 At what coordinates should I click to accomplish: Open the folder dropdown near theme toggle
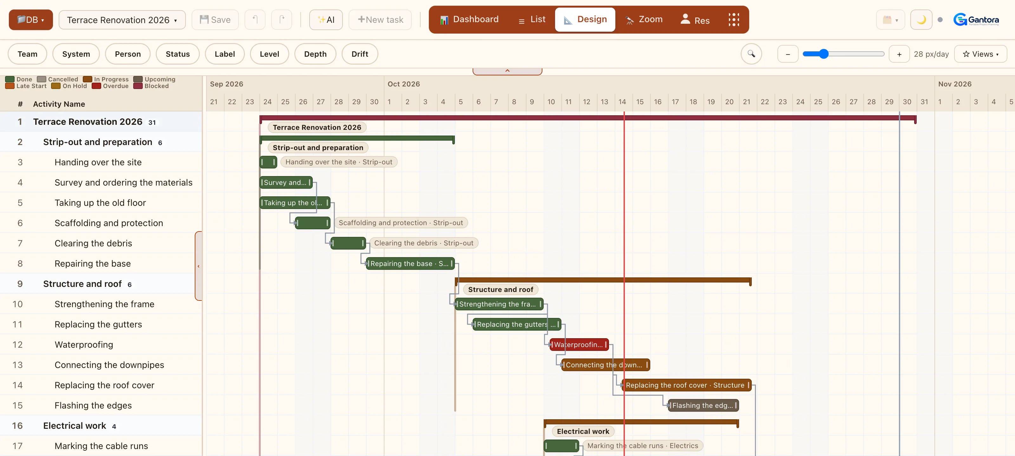pos(890,20)
